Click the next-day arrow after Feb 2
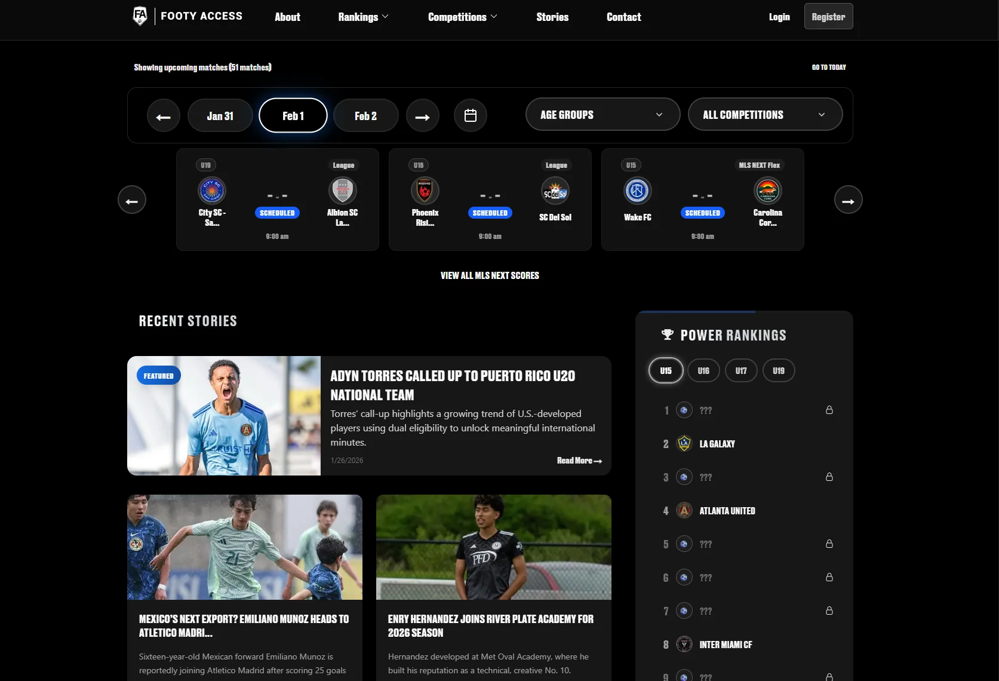Image resolution: width=999 pixels, height=681 pixels. coord(423,116)
